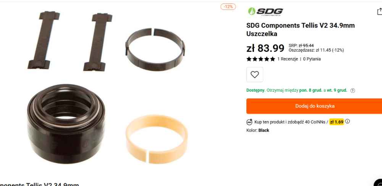Image resolution: width=382 pixels, height=186 pixels.
Task: Open the delivery date help question mark
Action: click(x=353, y=91)
